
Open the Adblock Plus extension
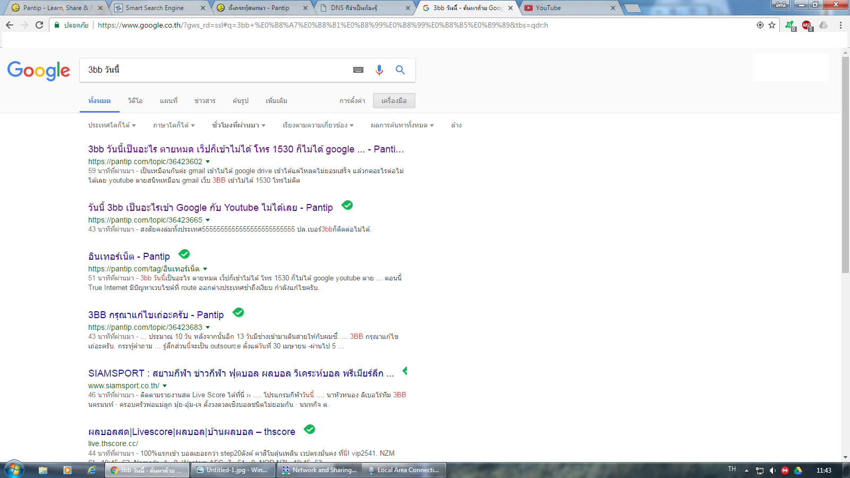tap(806, 25)
